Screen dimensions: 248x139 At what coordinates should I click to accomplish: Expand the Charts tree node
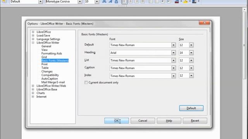[x=33, y=93]
